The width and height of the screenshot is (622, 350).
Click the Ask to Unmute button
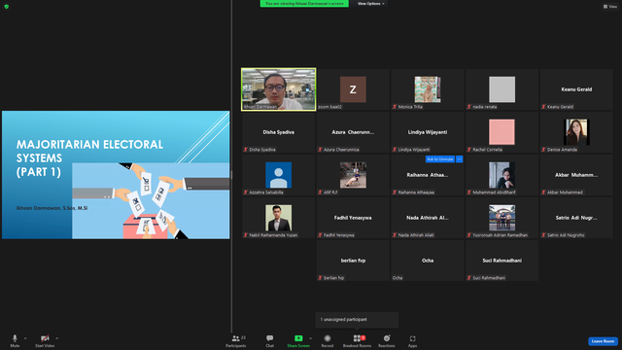click(x=440, y=159)
